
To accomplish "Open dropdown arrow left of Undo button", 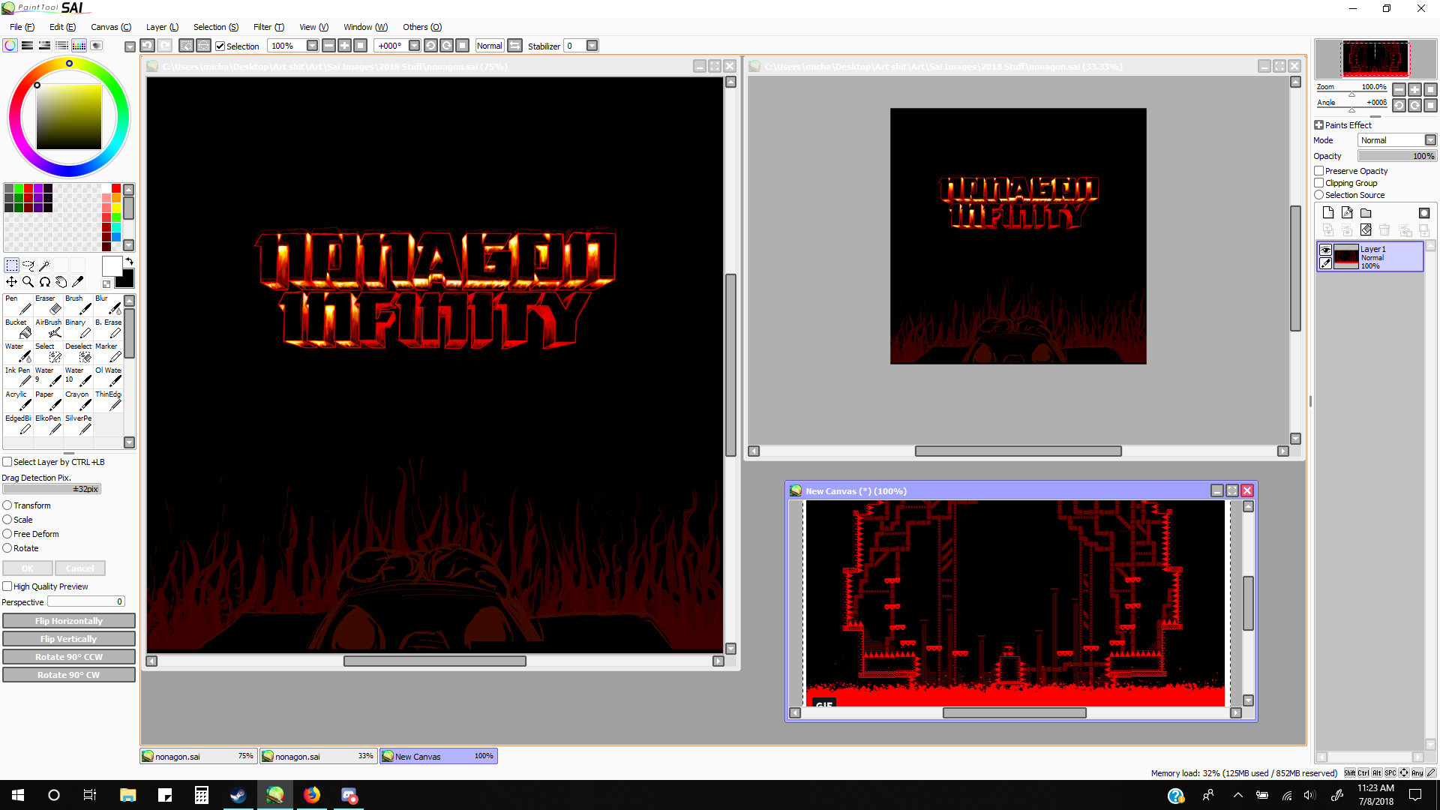I will (130, 46).
